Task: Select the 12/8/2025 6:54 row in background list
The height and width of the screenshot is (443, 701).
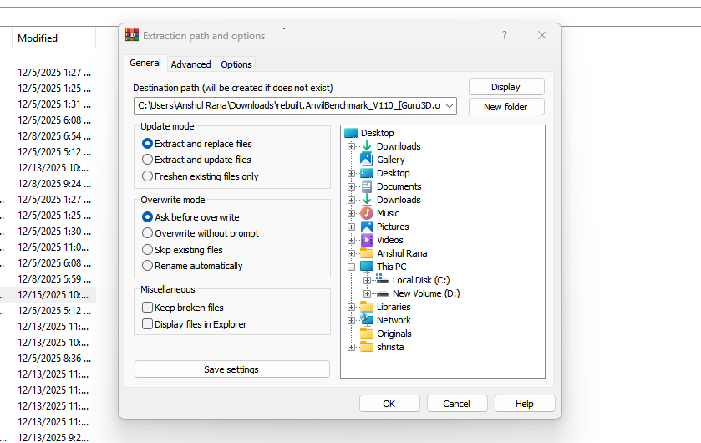Action: tap(53, 136)
